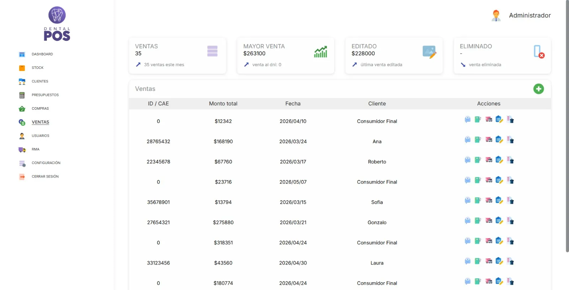Open the green notebook icon for the $318351 sale
The width and height of the screenshot is (569, 290).
point(478,241)
